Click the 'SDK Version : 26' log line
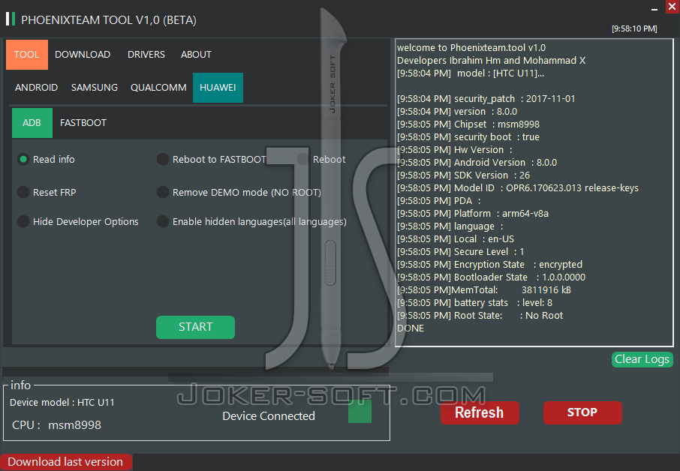Image resolution: width=680 pixels, height=471 pixels. (464, 175)
